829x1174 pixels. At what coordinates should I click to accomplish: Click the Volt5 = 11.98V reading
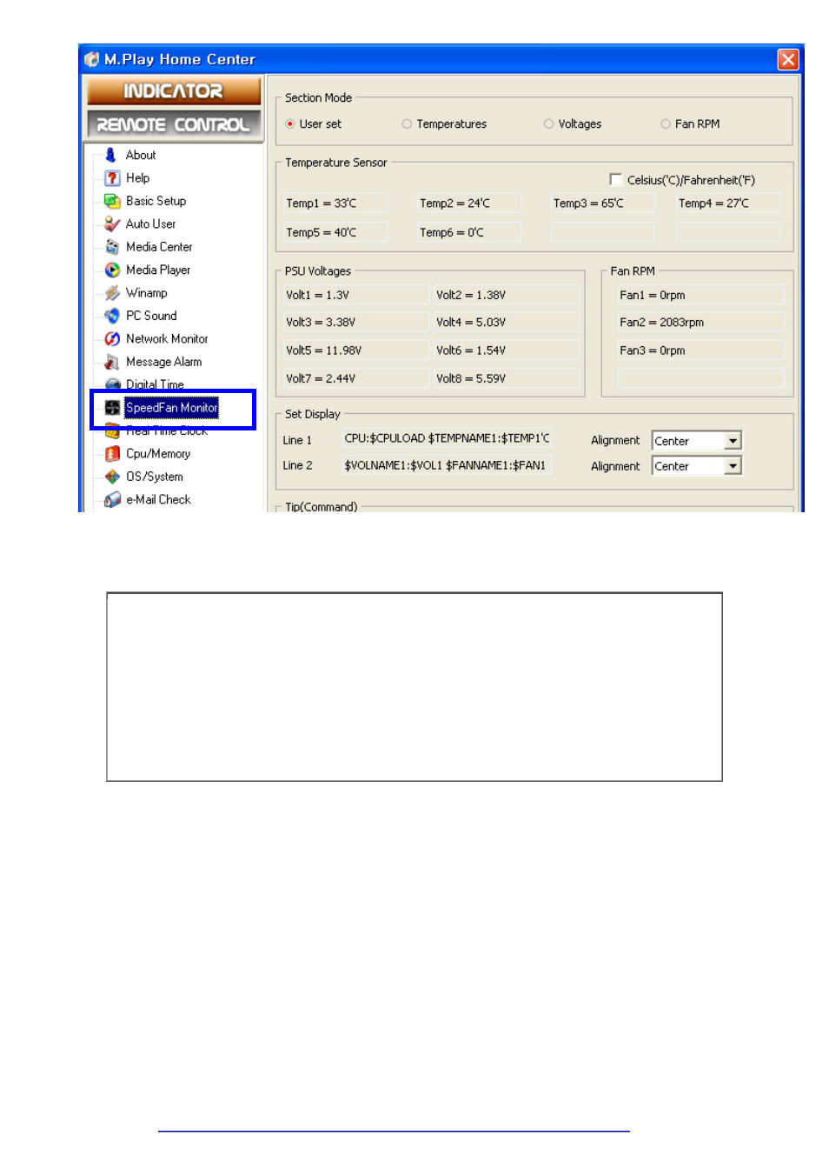click(x=355, y=350)
